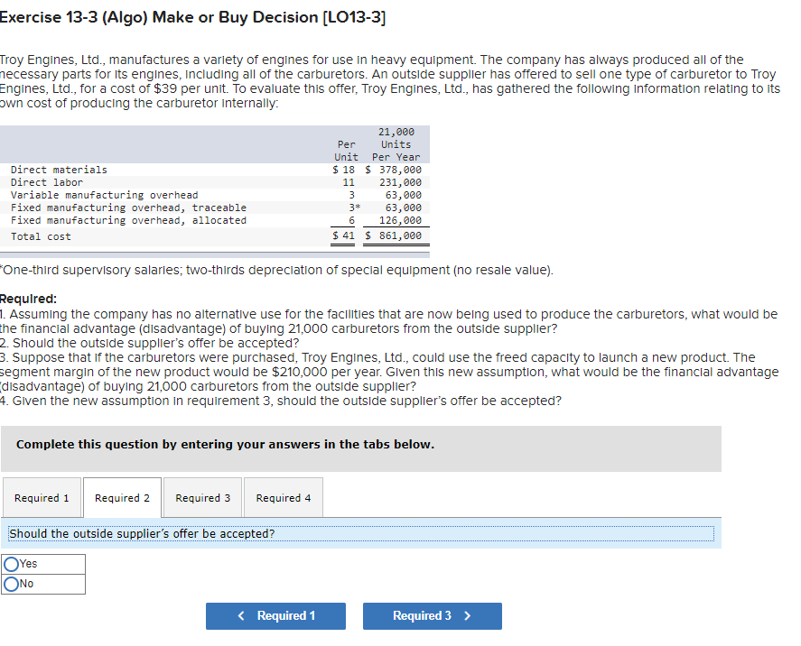Switch to the Required 2 tab

tap(122, 498)
